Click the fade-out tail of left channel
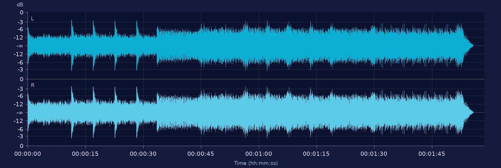501x168 pixels. point(468,46)
